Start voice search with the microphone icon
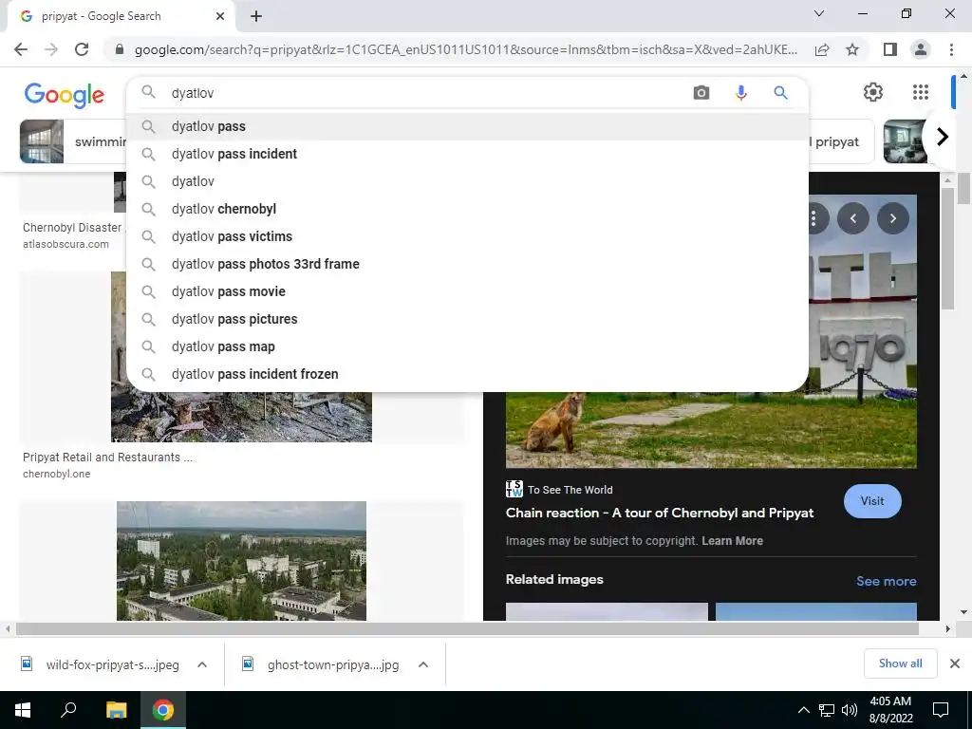This screenshot has height=729, width=972. tap(740, 93)
